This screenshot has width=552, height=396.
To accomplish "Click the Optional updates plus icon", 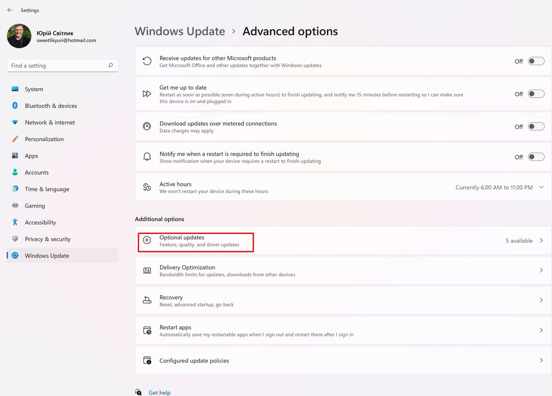I will coord(147,240).
